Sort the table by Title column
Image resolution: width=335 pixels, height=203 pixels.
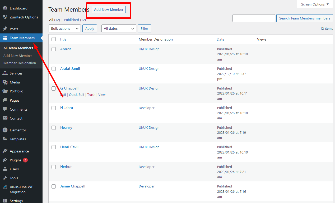click(x=63, y=39)
